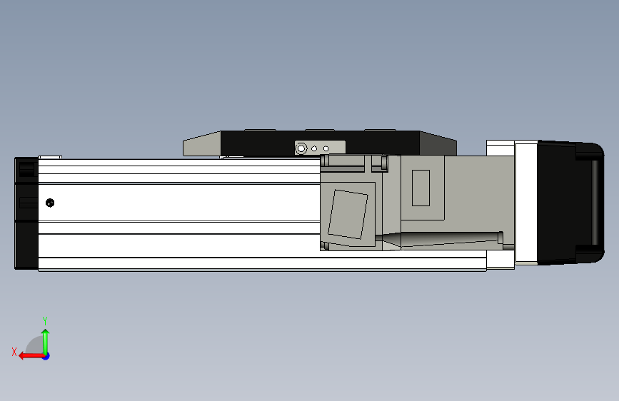
Task: Select the blue Z axis dot at the triad origin
Action: click(46, 356)
